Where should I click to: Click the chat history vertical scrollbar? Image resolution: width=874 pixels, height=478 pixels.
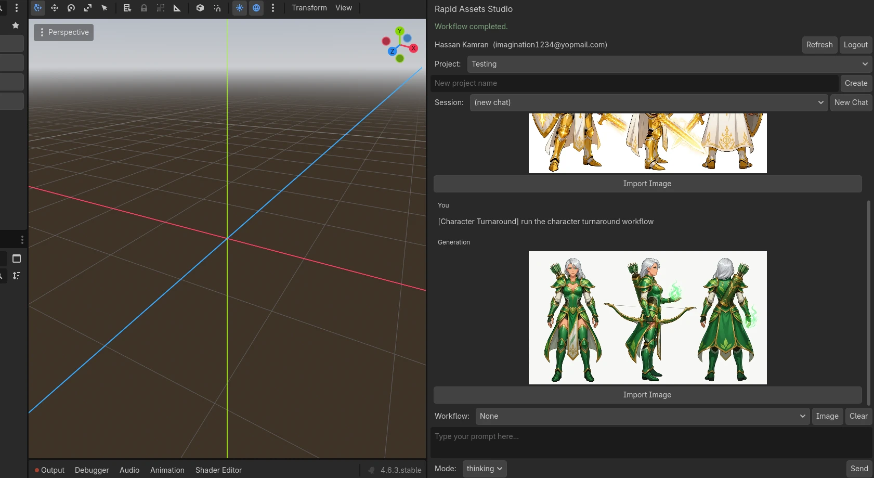tap(869, 303)
